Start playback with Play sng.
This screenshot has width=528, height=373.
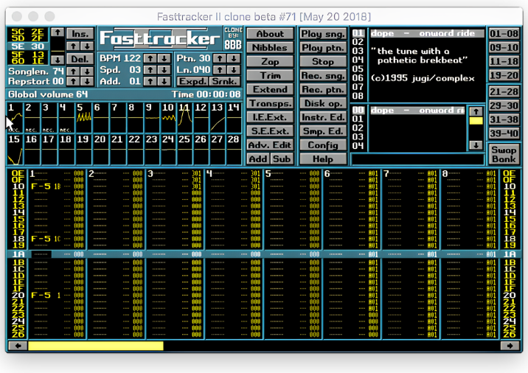pos(323,34)
